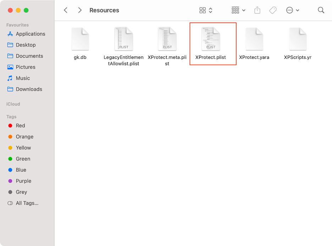Click the iCloud section header
This screenshot has height=246, width=332.
point(13,104)
